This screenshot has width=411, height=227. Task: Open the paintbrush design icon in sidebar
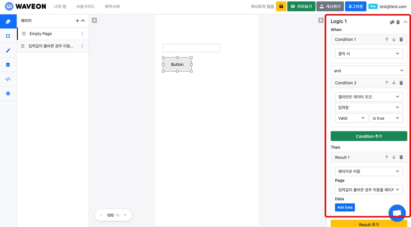pyautogui.click(x=8, y=50)
